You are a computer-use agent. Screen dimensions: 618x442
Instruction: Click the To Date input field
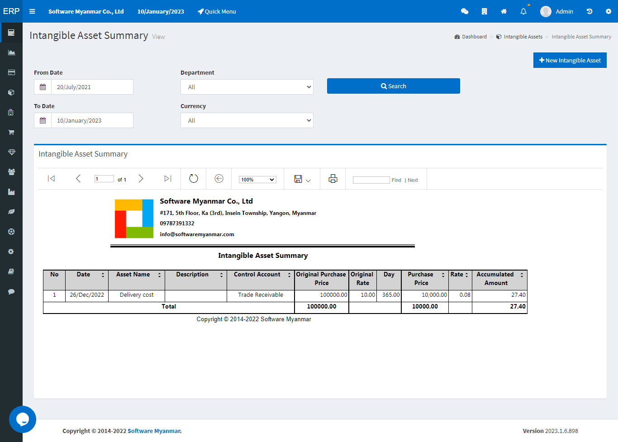click(92, 120)
